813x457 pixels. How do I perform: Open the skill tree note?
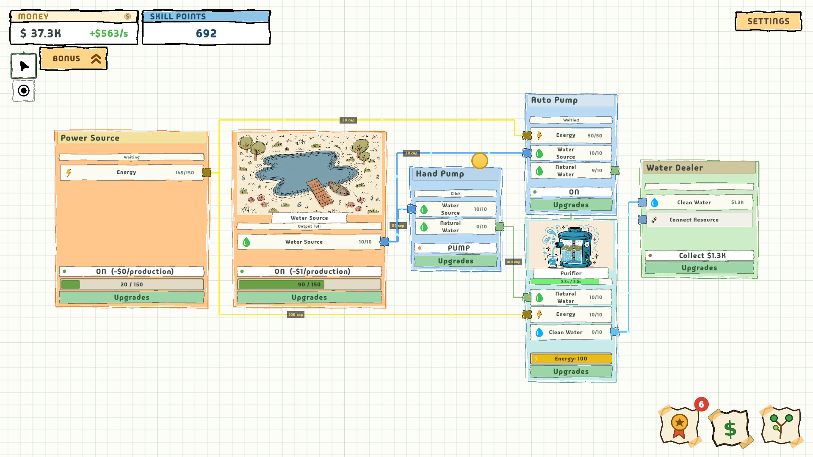[x=781, y=425]
